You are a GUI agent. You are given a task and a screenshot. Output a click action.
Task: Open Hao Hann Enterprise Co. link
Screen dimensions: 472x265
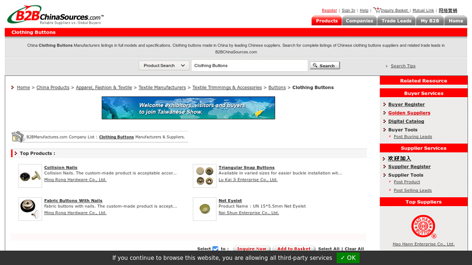pyautogui.click(x=423, y=244)
